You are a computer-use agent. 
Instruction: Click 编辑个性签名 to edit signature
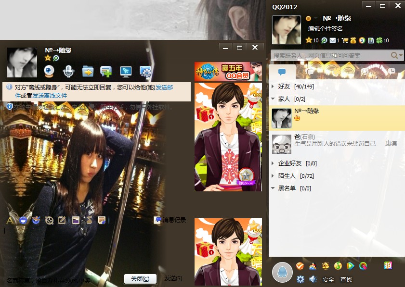(325, 29)
